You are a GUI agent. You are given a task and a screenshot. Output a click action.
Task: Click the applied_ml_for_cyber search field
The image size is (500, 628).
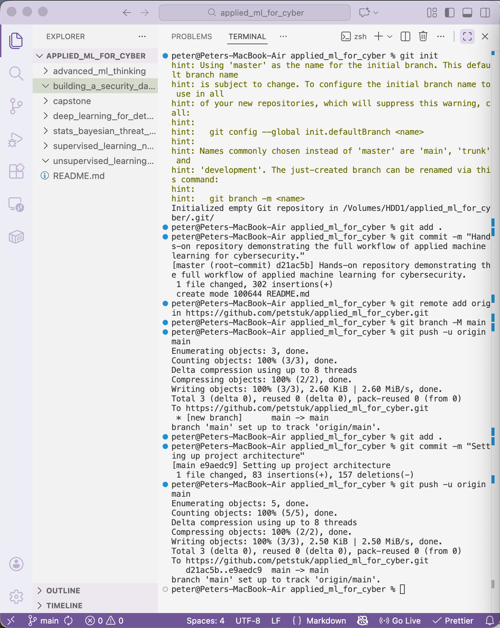coord(255,13)
